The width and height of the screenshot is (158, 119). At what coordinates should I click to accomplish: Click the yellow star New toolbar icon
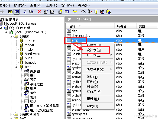pyautogui.click(x=75, y=12)
